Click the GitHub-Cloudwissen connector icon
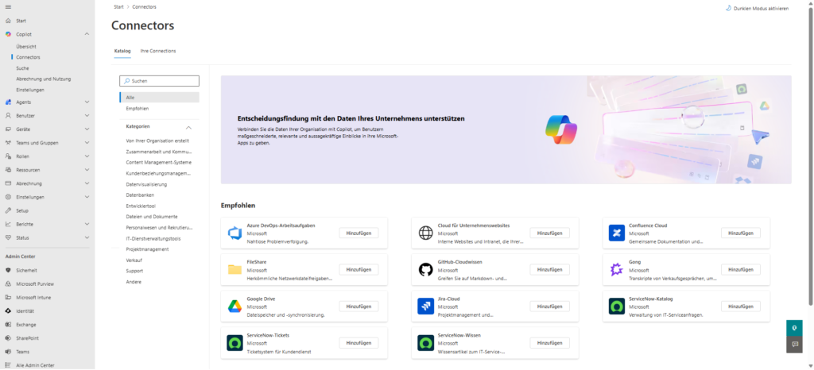 [425, 269]
